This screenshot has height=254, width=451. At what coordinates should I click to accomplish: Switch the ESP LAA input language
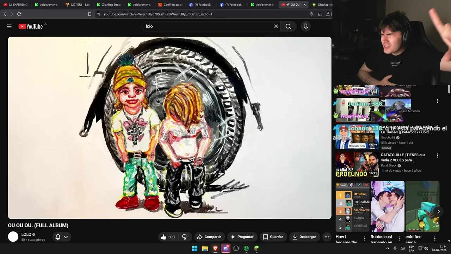tap(412, 248)
